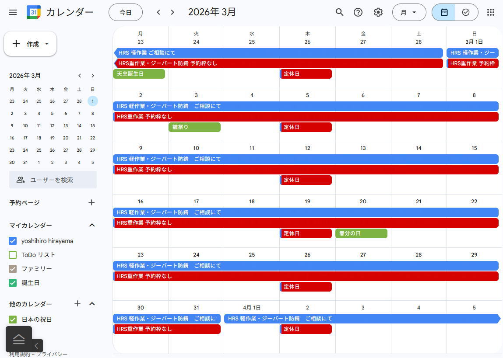This screenshot has height=358, width=503.
Task: Add other calendar with plus icon
Action: tap(77, 303)
